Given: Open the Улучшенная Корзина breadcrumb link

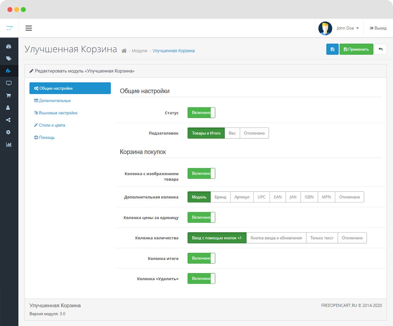Looking at the screenshot, I should (x=173, y=51).
